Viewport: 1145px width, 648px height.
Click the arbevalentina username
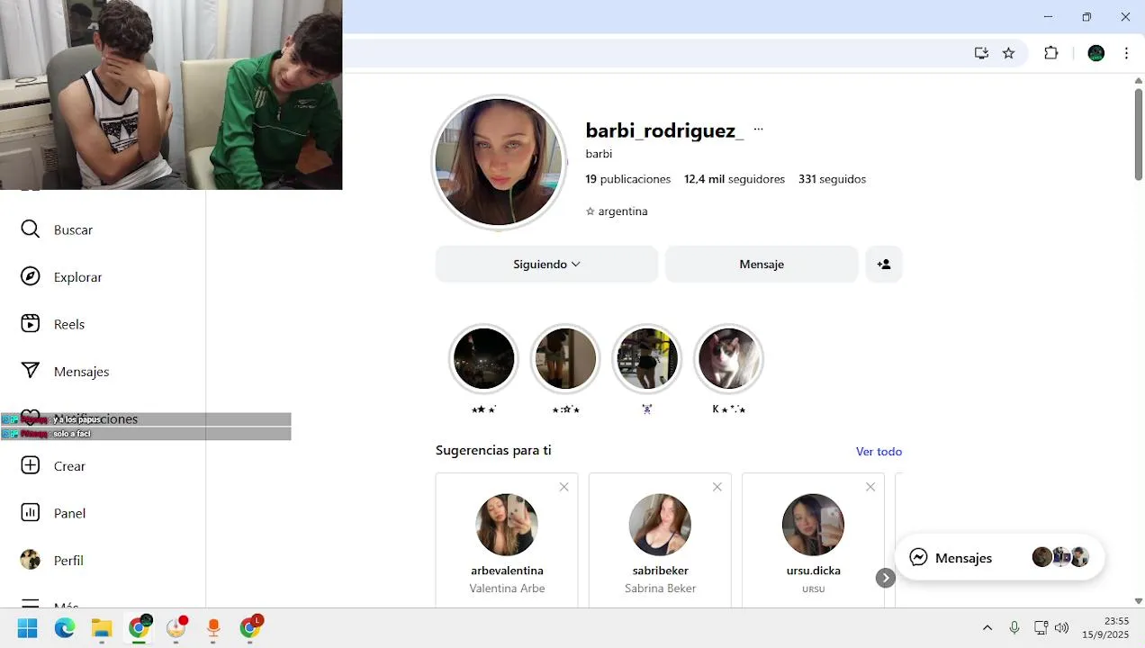tap(507, 571)
